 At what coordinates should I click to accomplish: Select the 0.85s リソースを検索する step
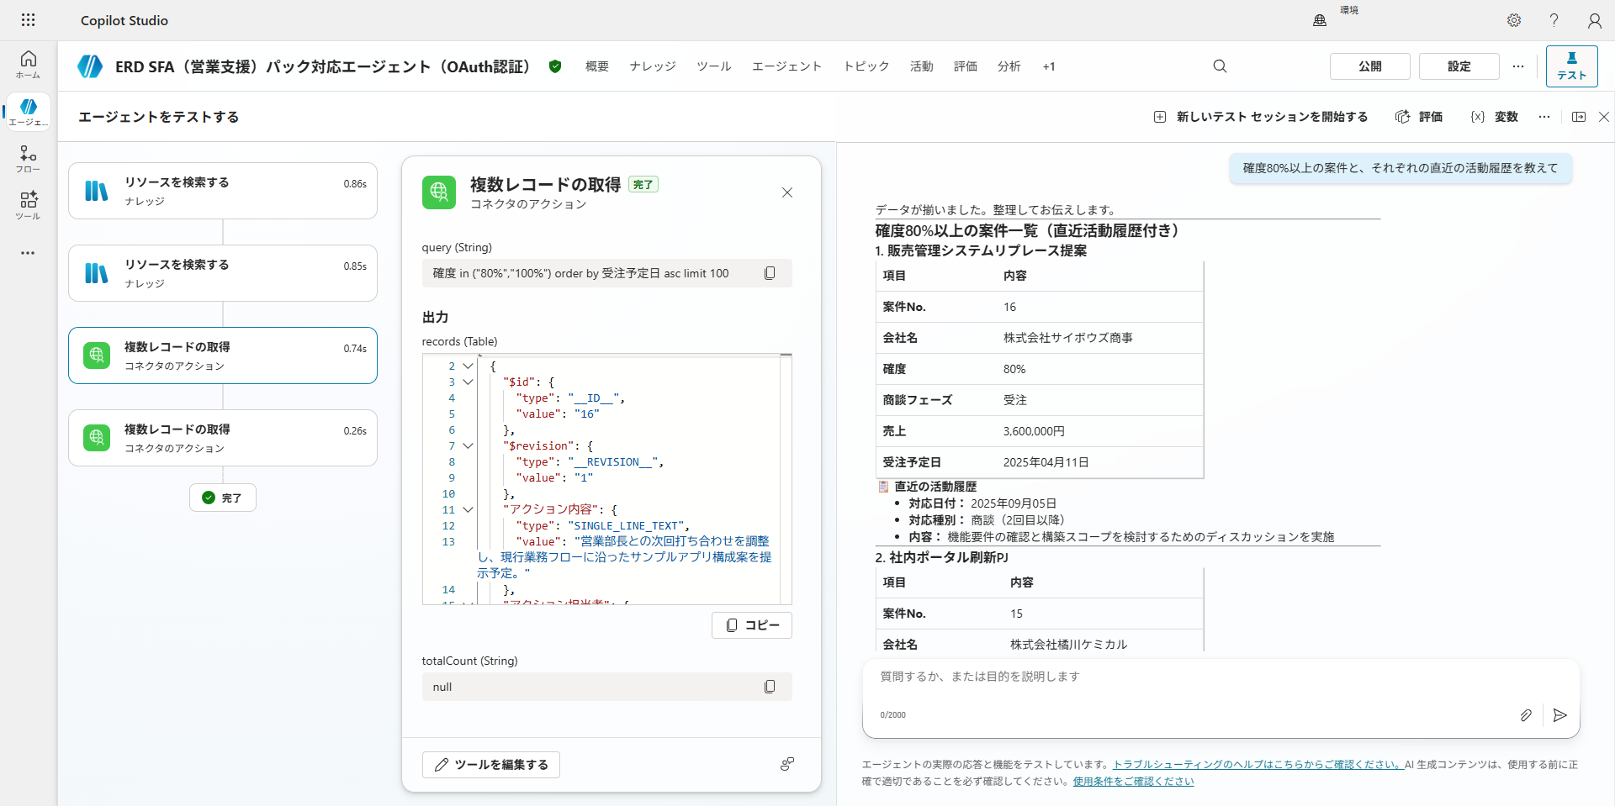(223, 273)
